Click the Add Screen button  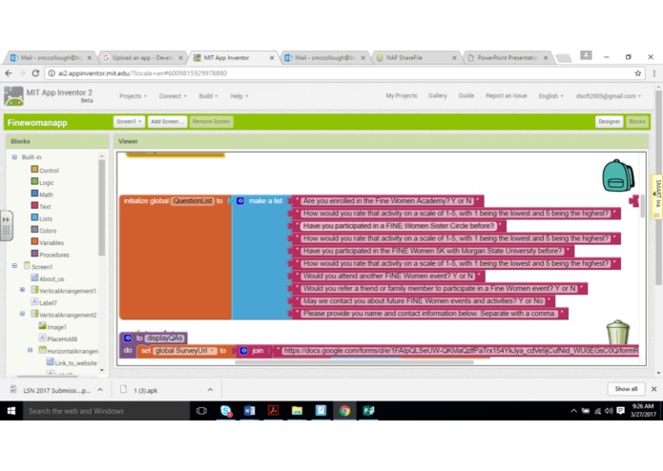[168, 122]
